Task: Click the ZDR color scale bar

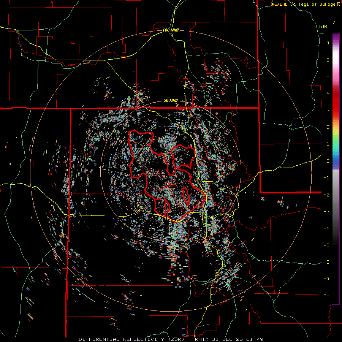Action: [x=336, y=169]
